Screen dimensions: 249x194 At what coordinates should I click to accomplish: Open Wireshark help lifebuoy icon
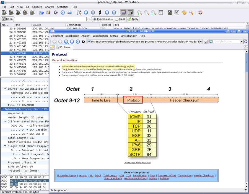click(x=200, y=12)
